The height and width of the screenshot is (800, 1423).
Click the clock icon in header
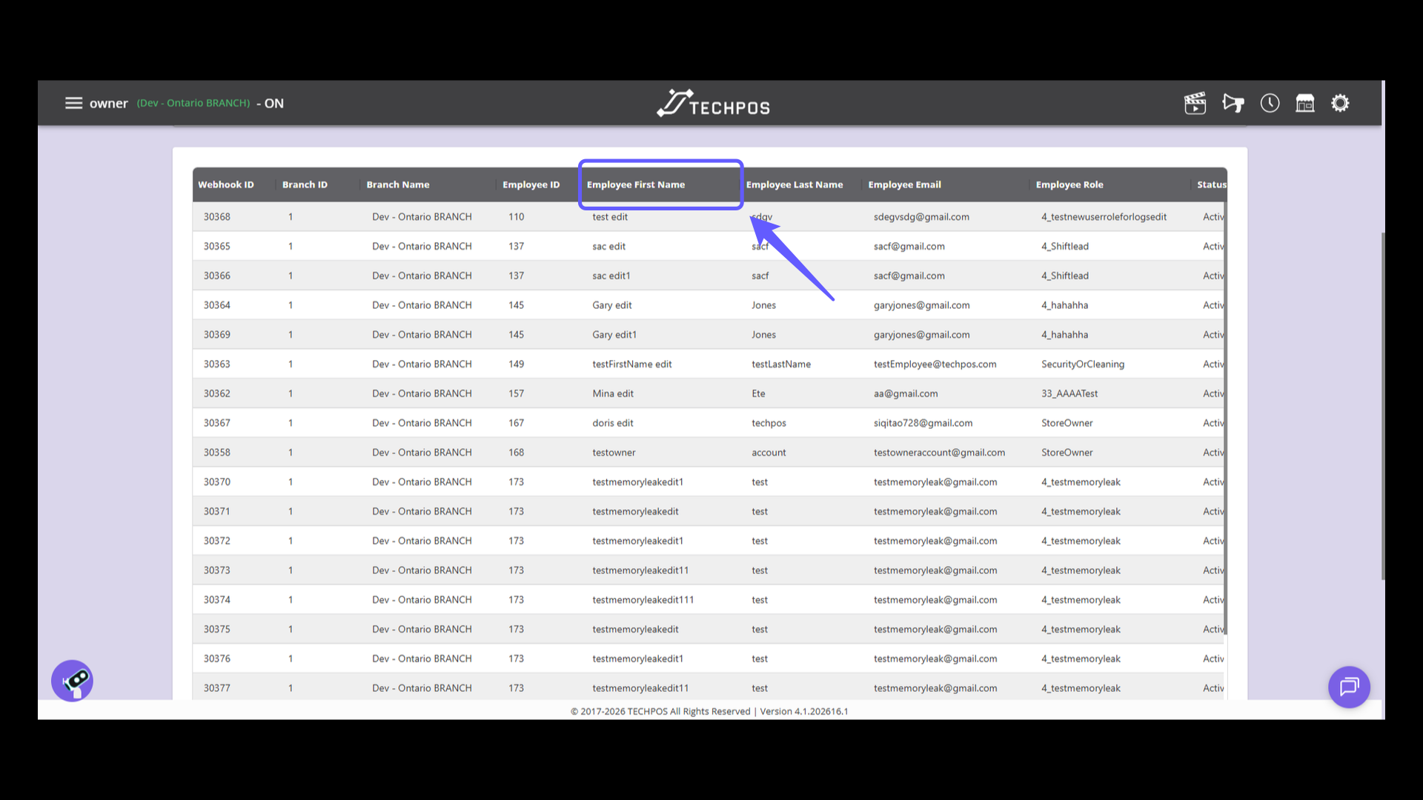[1270, 103]
